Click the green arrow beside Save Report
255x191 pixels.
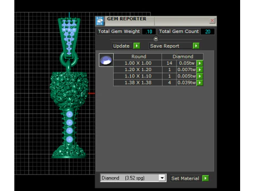(x=196, y=46)
